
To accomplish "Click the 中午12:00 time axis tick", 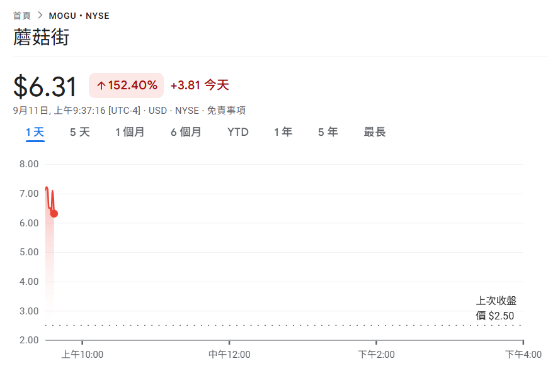I will (229, 355).
